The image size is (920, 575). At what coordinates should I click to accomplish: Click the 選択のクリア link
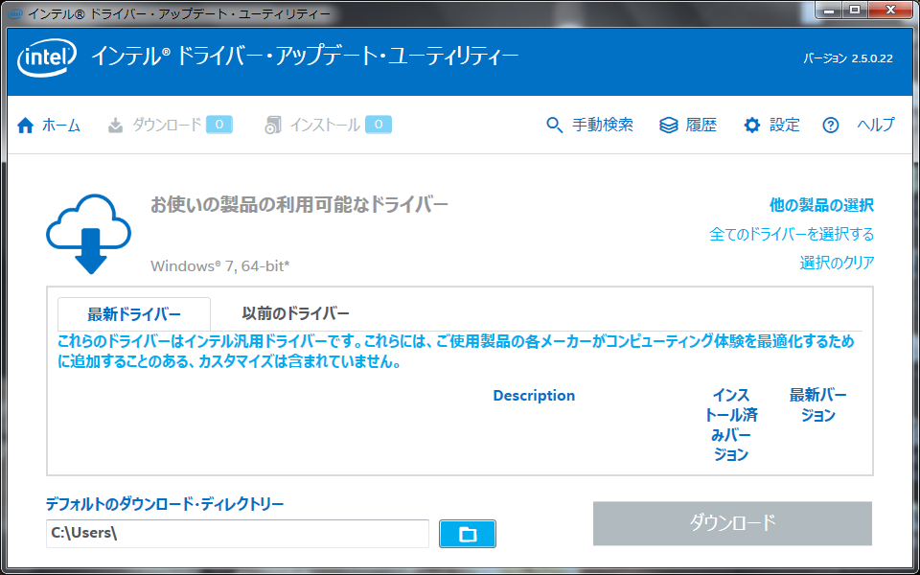(x=837, y=263)
